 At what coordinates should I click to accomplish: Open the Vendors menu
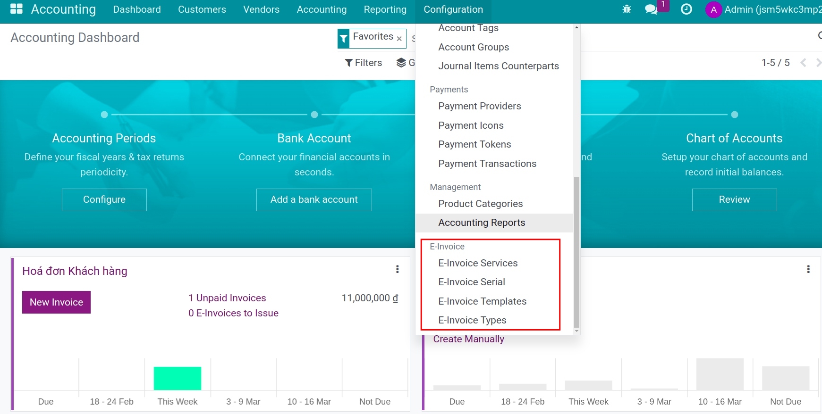tap(262, 9)
